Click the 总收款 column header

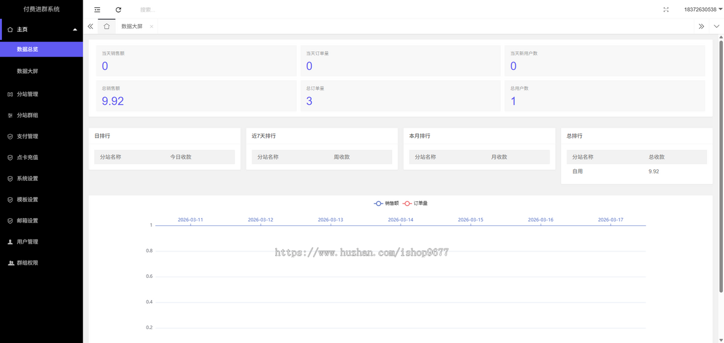pyautogui.click(x=656, y=157)
